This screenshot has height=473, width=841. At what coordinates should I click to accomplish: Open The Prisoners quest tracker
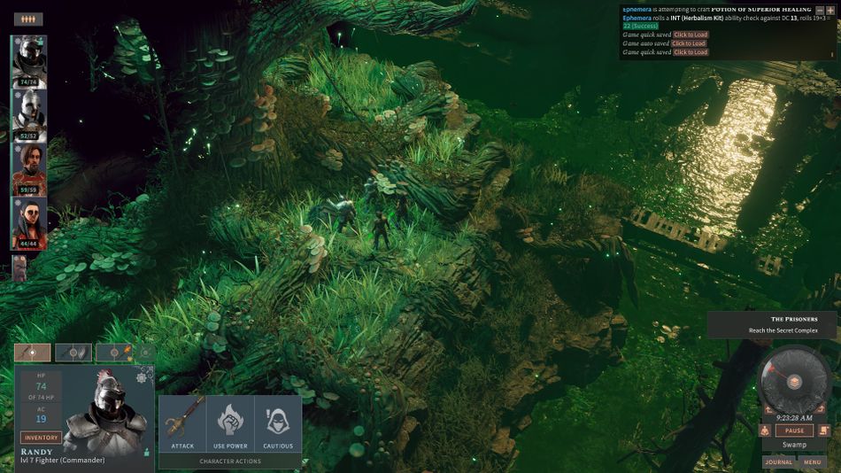[772, 325]
